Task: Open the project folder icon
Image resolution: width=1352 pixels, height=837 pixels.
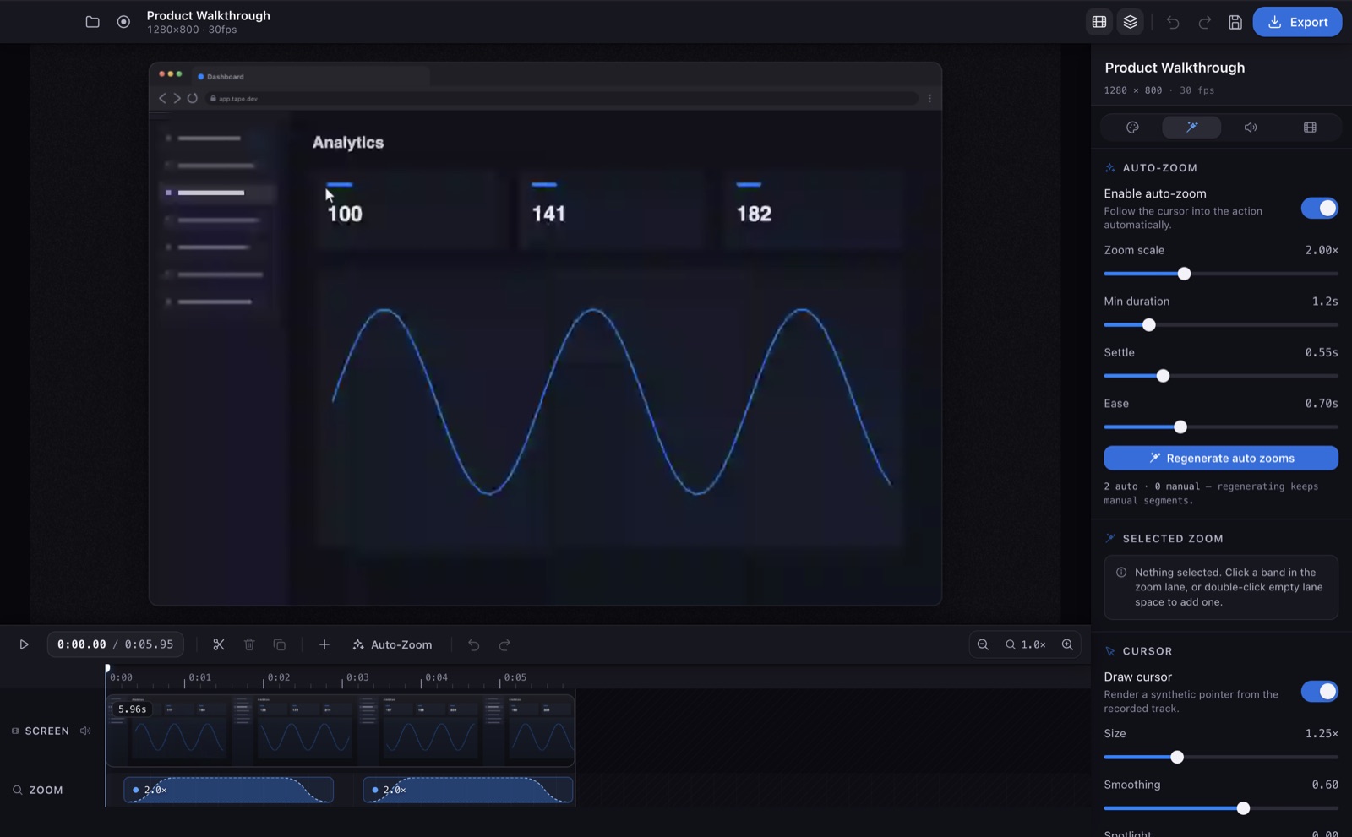Action: (93, 22)
